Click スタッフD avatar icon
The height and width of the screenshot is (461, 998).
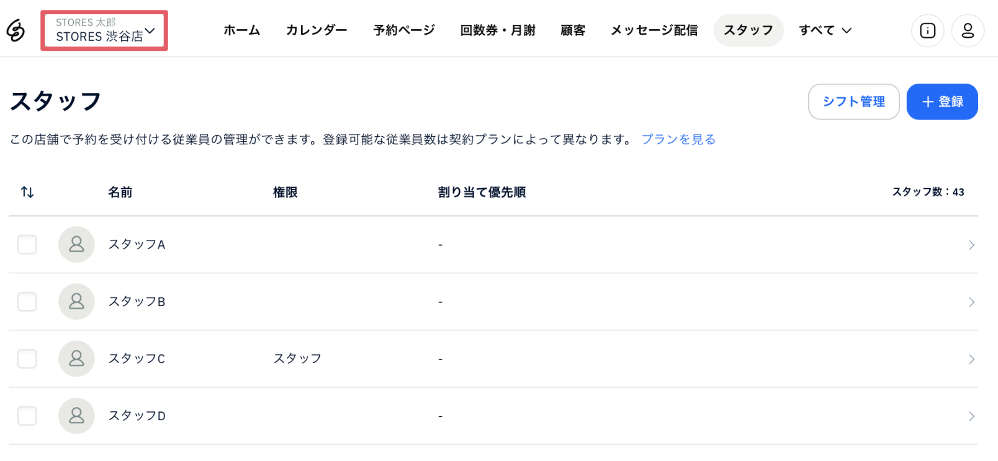tap(76, 416)
